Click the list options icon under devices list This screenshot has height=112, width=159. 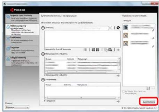(85, 50)
